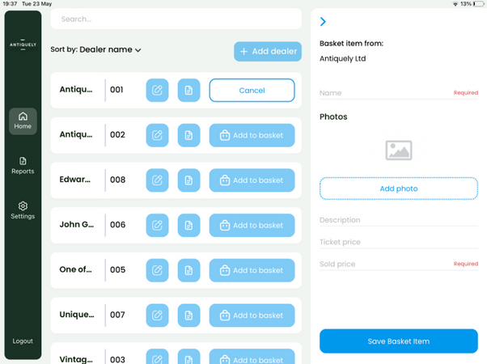The height and width of the screenshot is (364, 487).
Task: Select the John G... dealer name
Action: click(76, 224)
